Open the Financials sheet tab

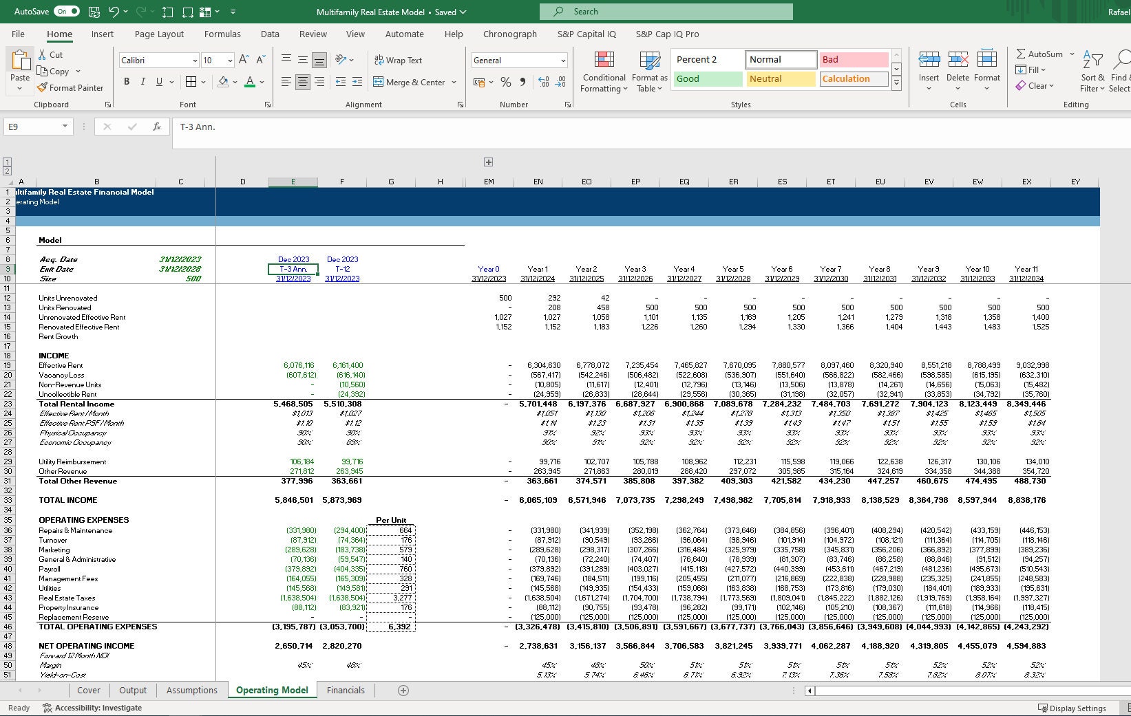click(346, 690)
